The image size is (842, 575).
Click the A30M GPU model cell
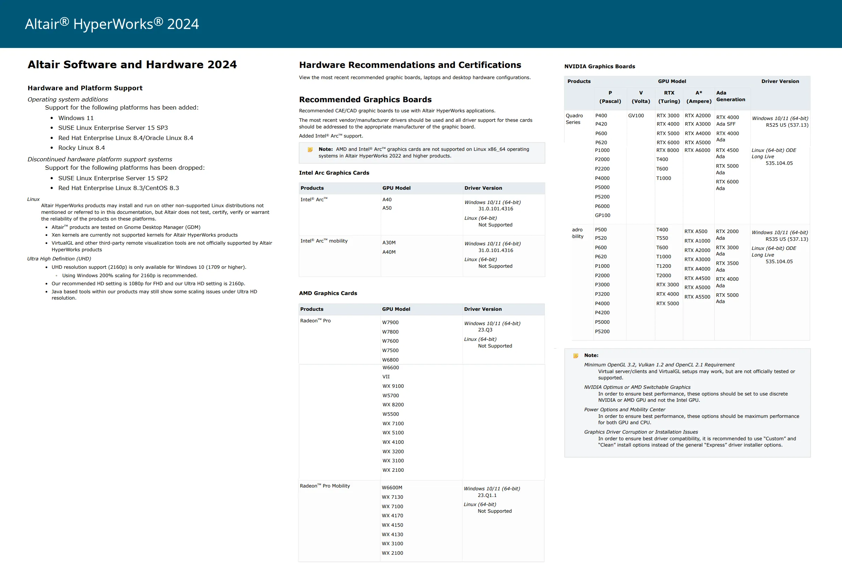tap(389, 243)
